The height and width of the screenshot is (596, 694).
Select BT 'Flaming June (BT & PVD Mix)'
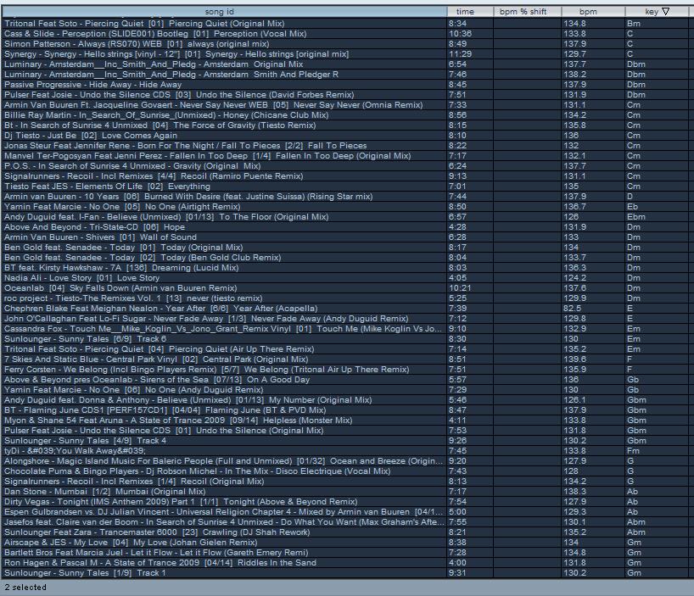click(x=345, y=409)
